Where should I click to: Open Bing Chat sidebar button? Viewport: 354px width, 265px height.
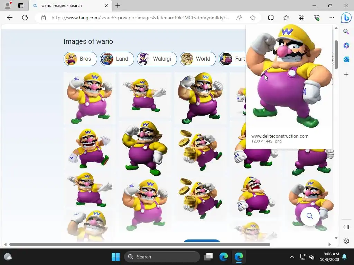coord(346,18)
